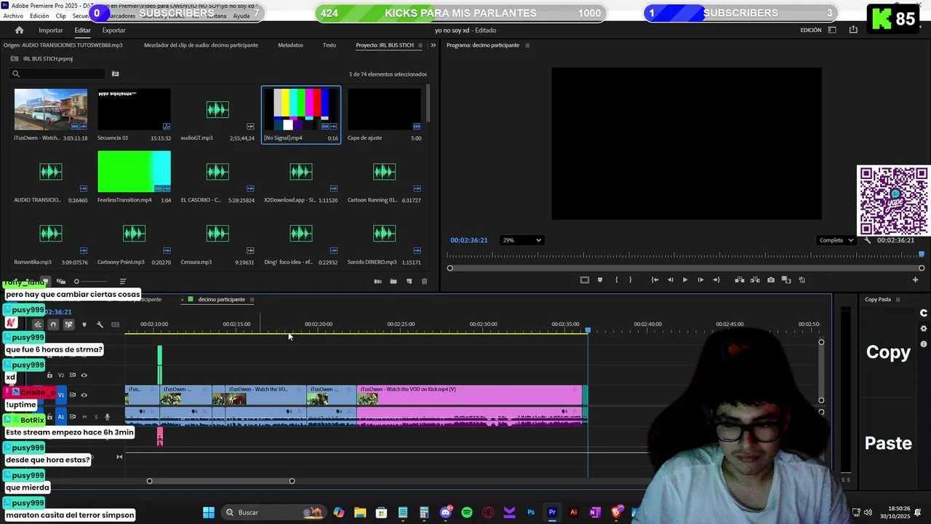
Task: Toggle V1 track output eye
Action: [84, 395]
